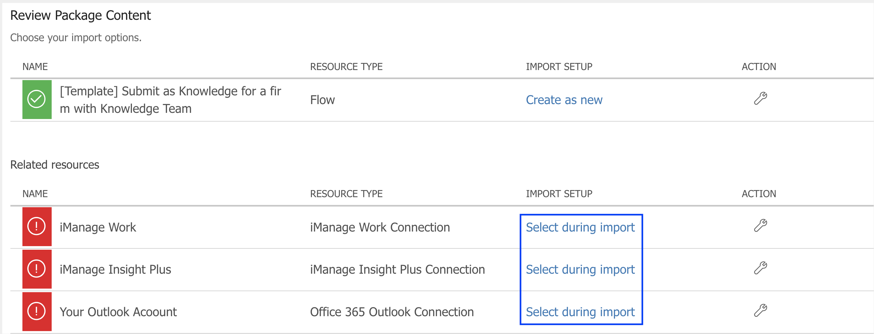Select the iManage Insight Plus resource name
874x334 pixels.
(115, 269)
